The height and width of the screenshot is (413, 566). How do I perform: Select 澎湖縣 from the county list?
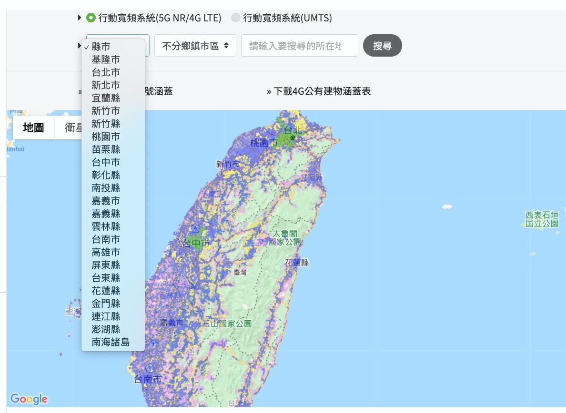coord(113,329)
